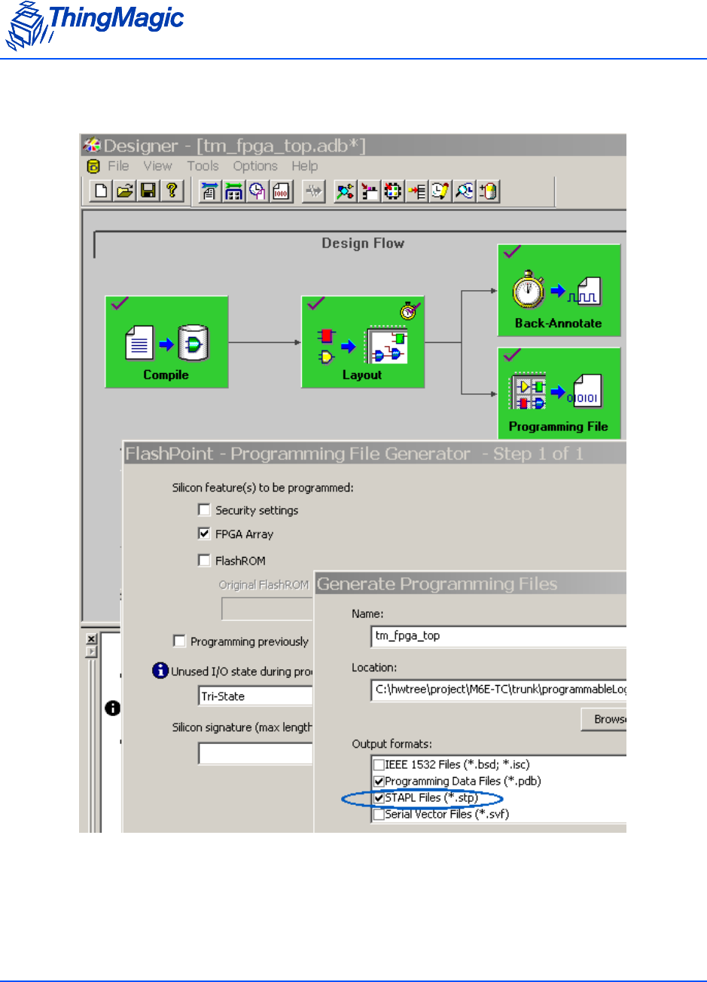Uncheck Programming Data Files (*.pdb)
The height and width of the screenshot is (982, 707).
click(379, 781)
